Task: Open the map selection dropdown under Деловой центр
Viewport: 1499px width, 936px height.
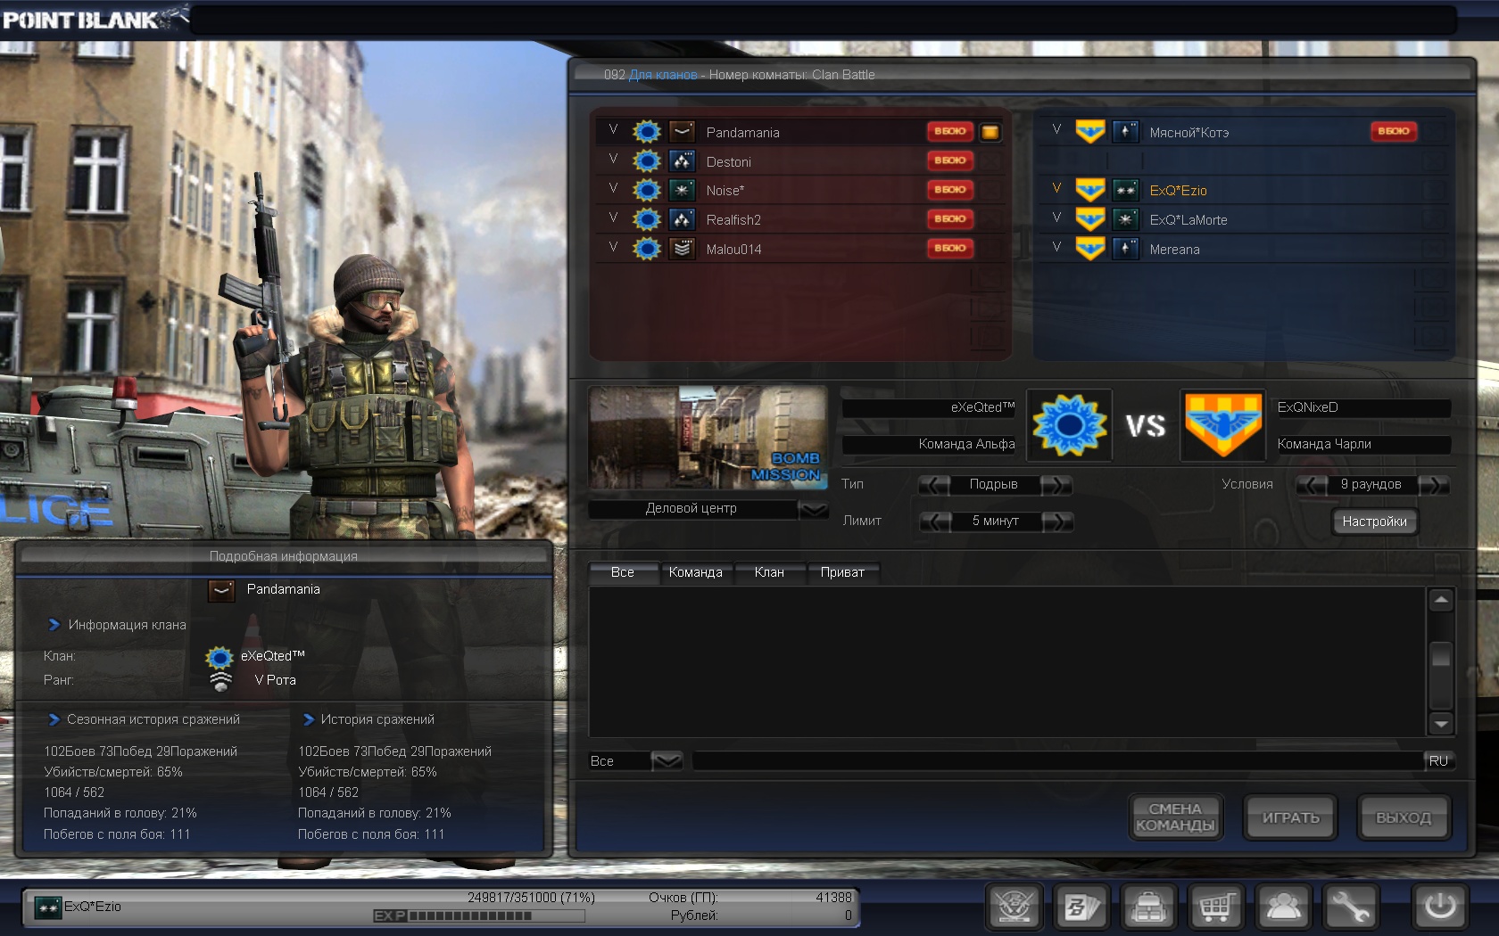Action: [813, 509]
